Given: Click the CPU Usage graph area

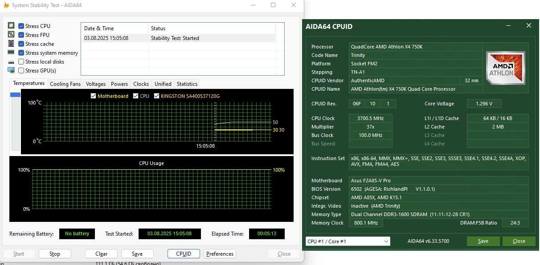Looking at the screenshot, I should (151, 189).
